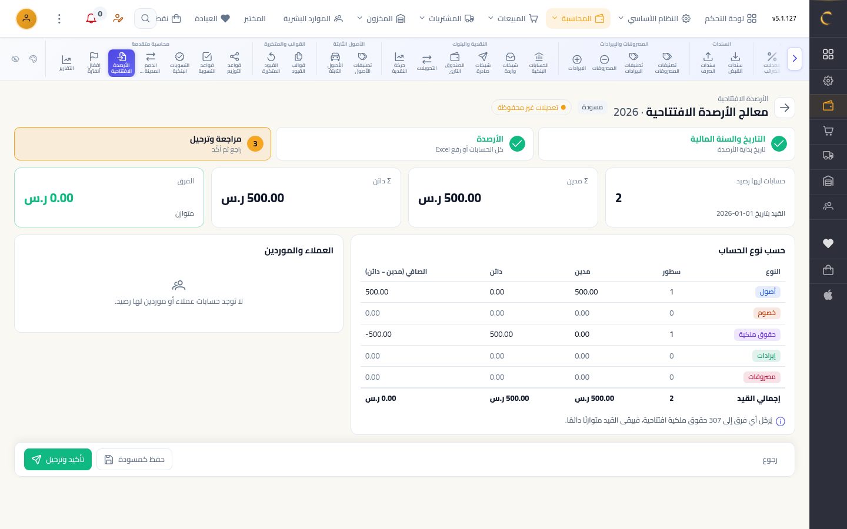Expand the Accounting (المحاسبة) menu dropdown
Viewport: 847px width, 529px height.
[x=578, y=19]
